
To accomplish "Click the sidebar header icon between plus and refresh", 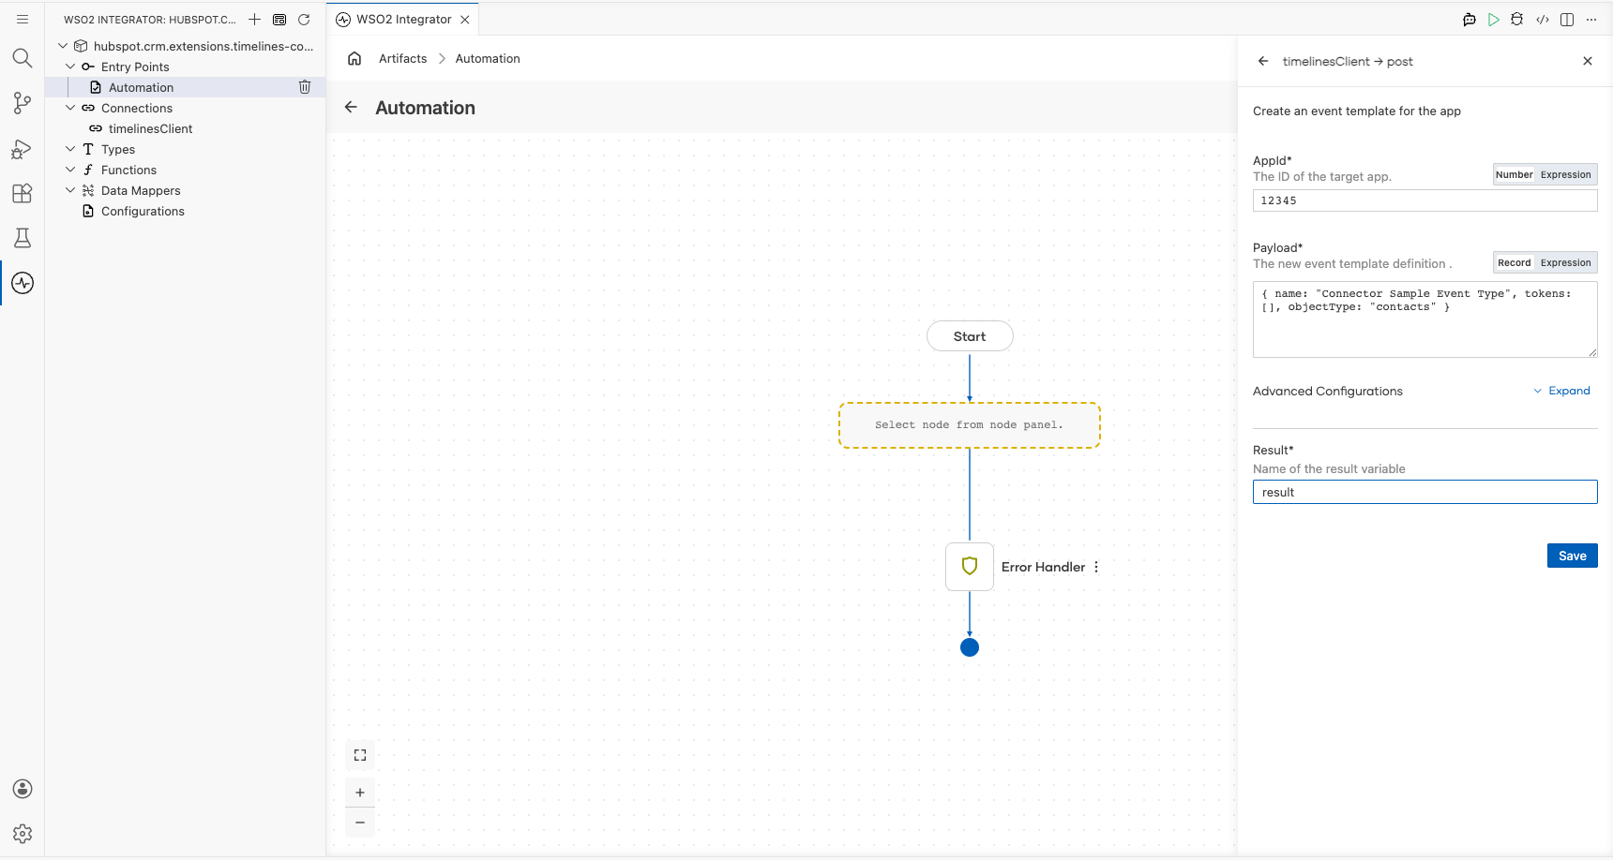I will (279, 19).
